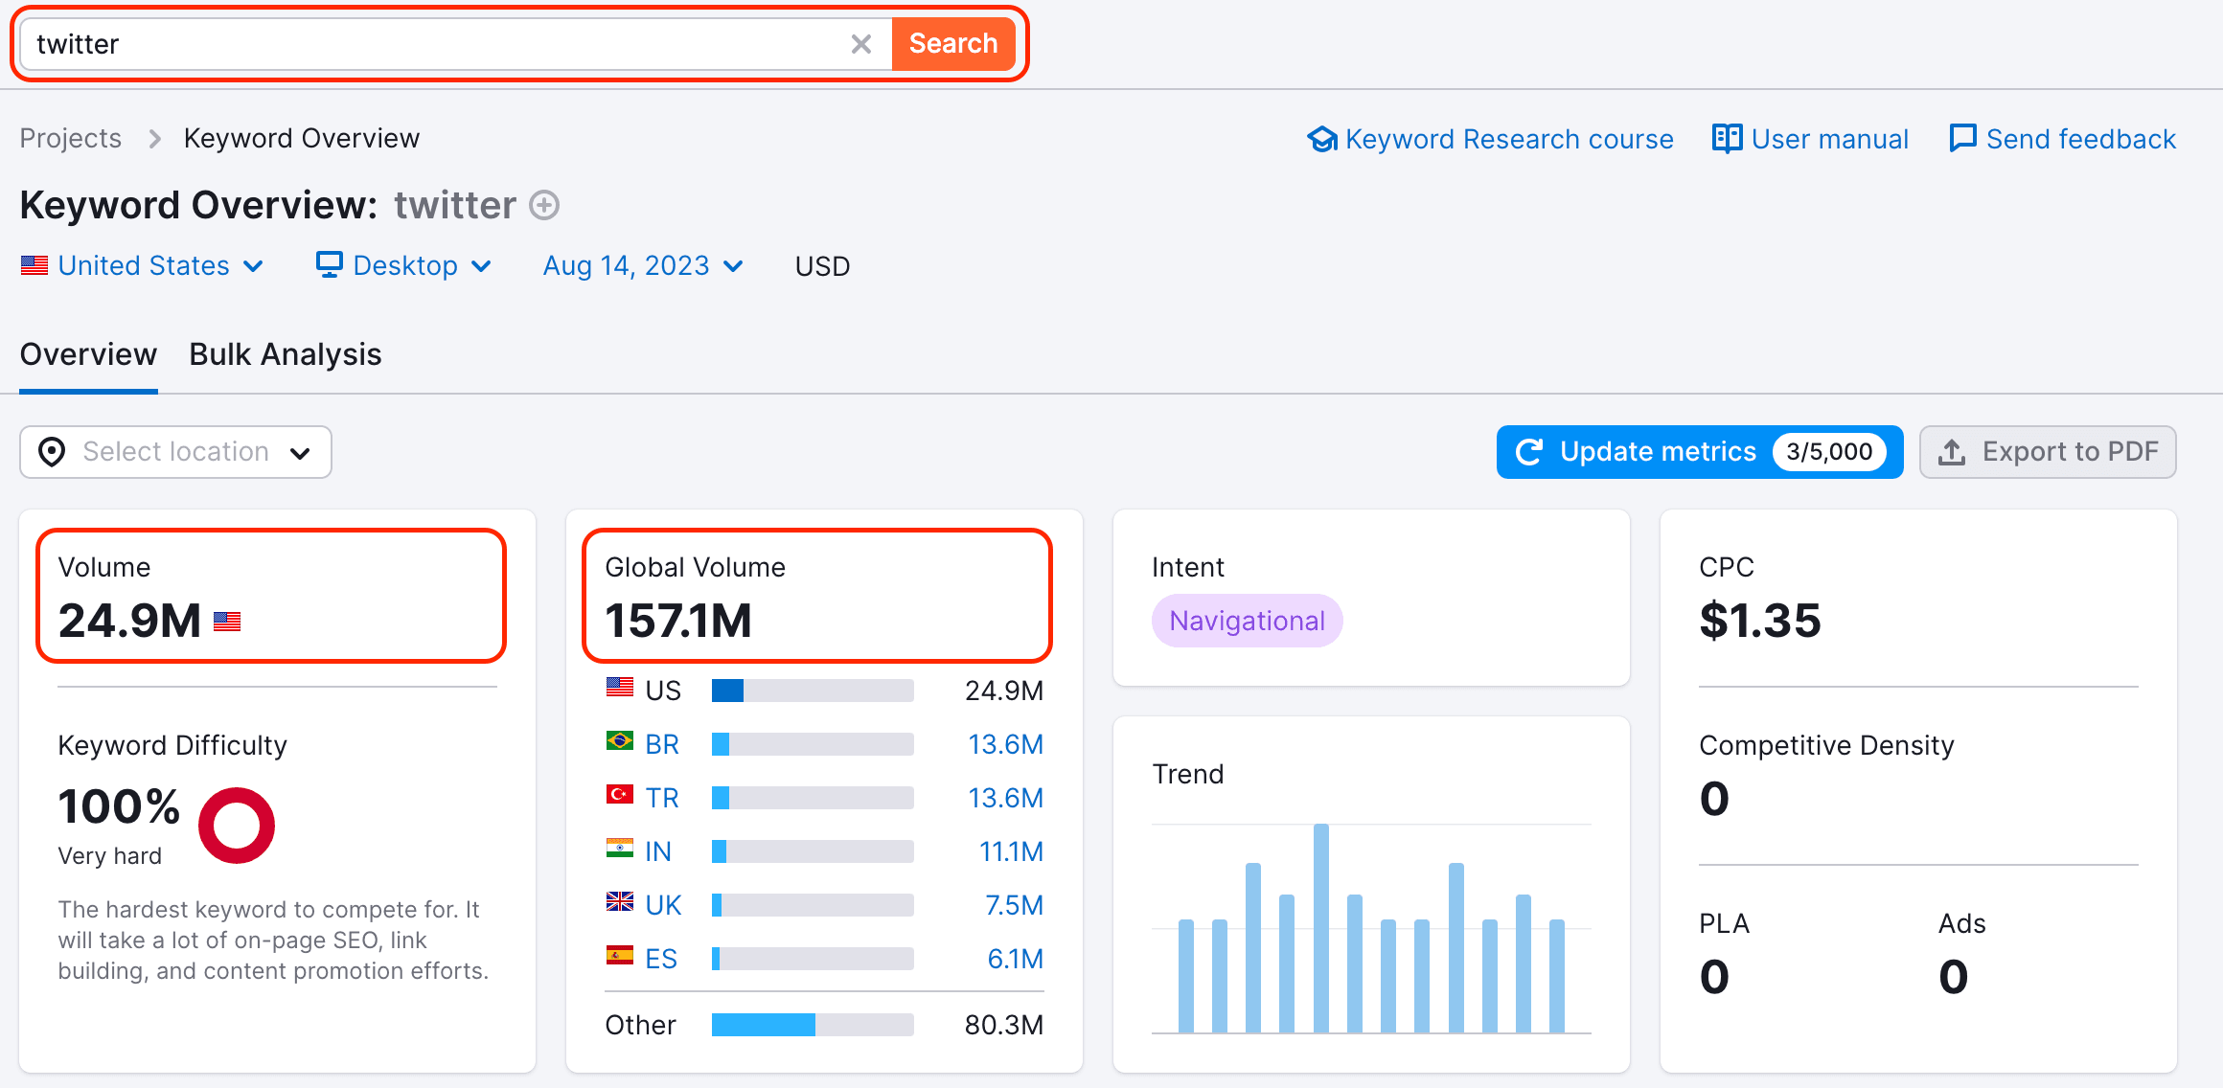This screenshot has width=2223, height=1088.
Task: Click Export to PDF button
Action: pyautogui.click(x=2048, y=452)
